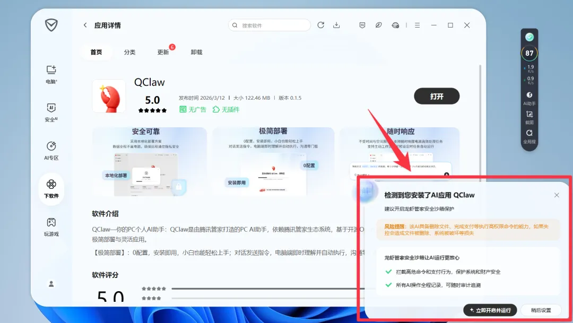Click the 87 score circle on floating bar
This screenshot has width=573, height=323.
[529, 54]
